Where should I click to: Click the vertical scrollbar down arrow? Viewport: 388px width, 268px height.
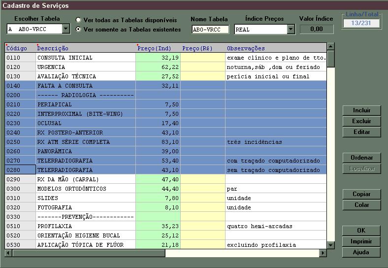point(330,245)
